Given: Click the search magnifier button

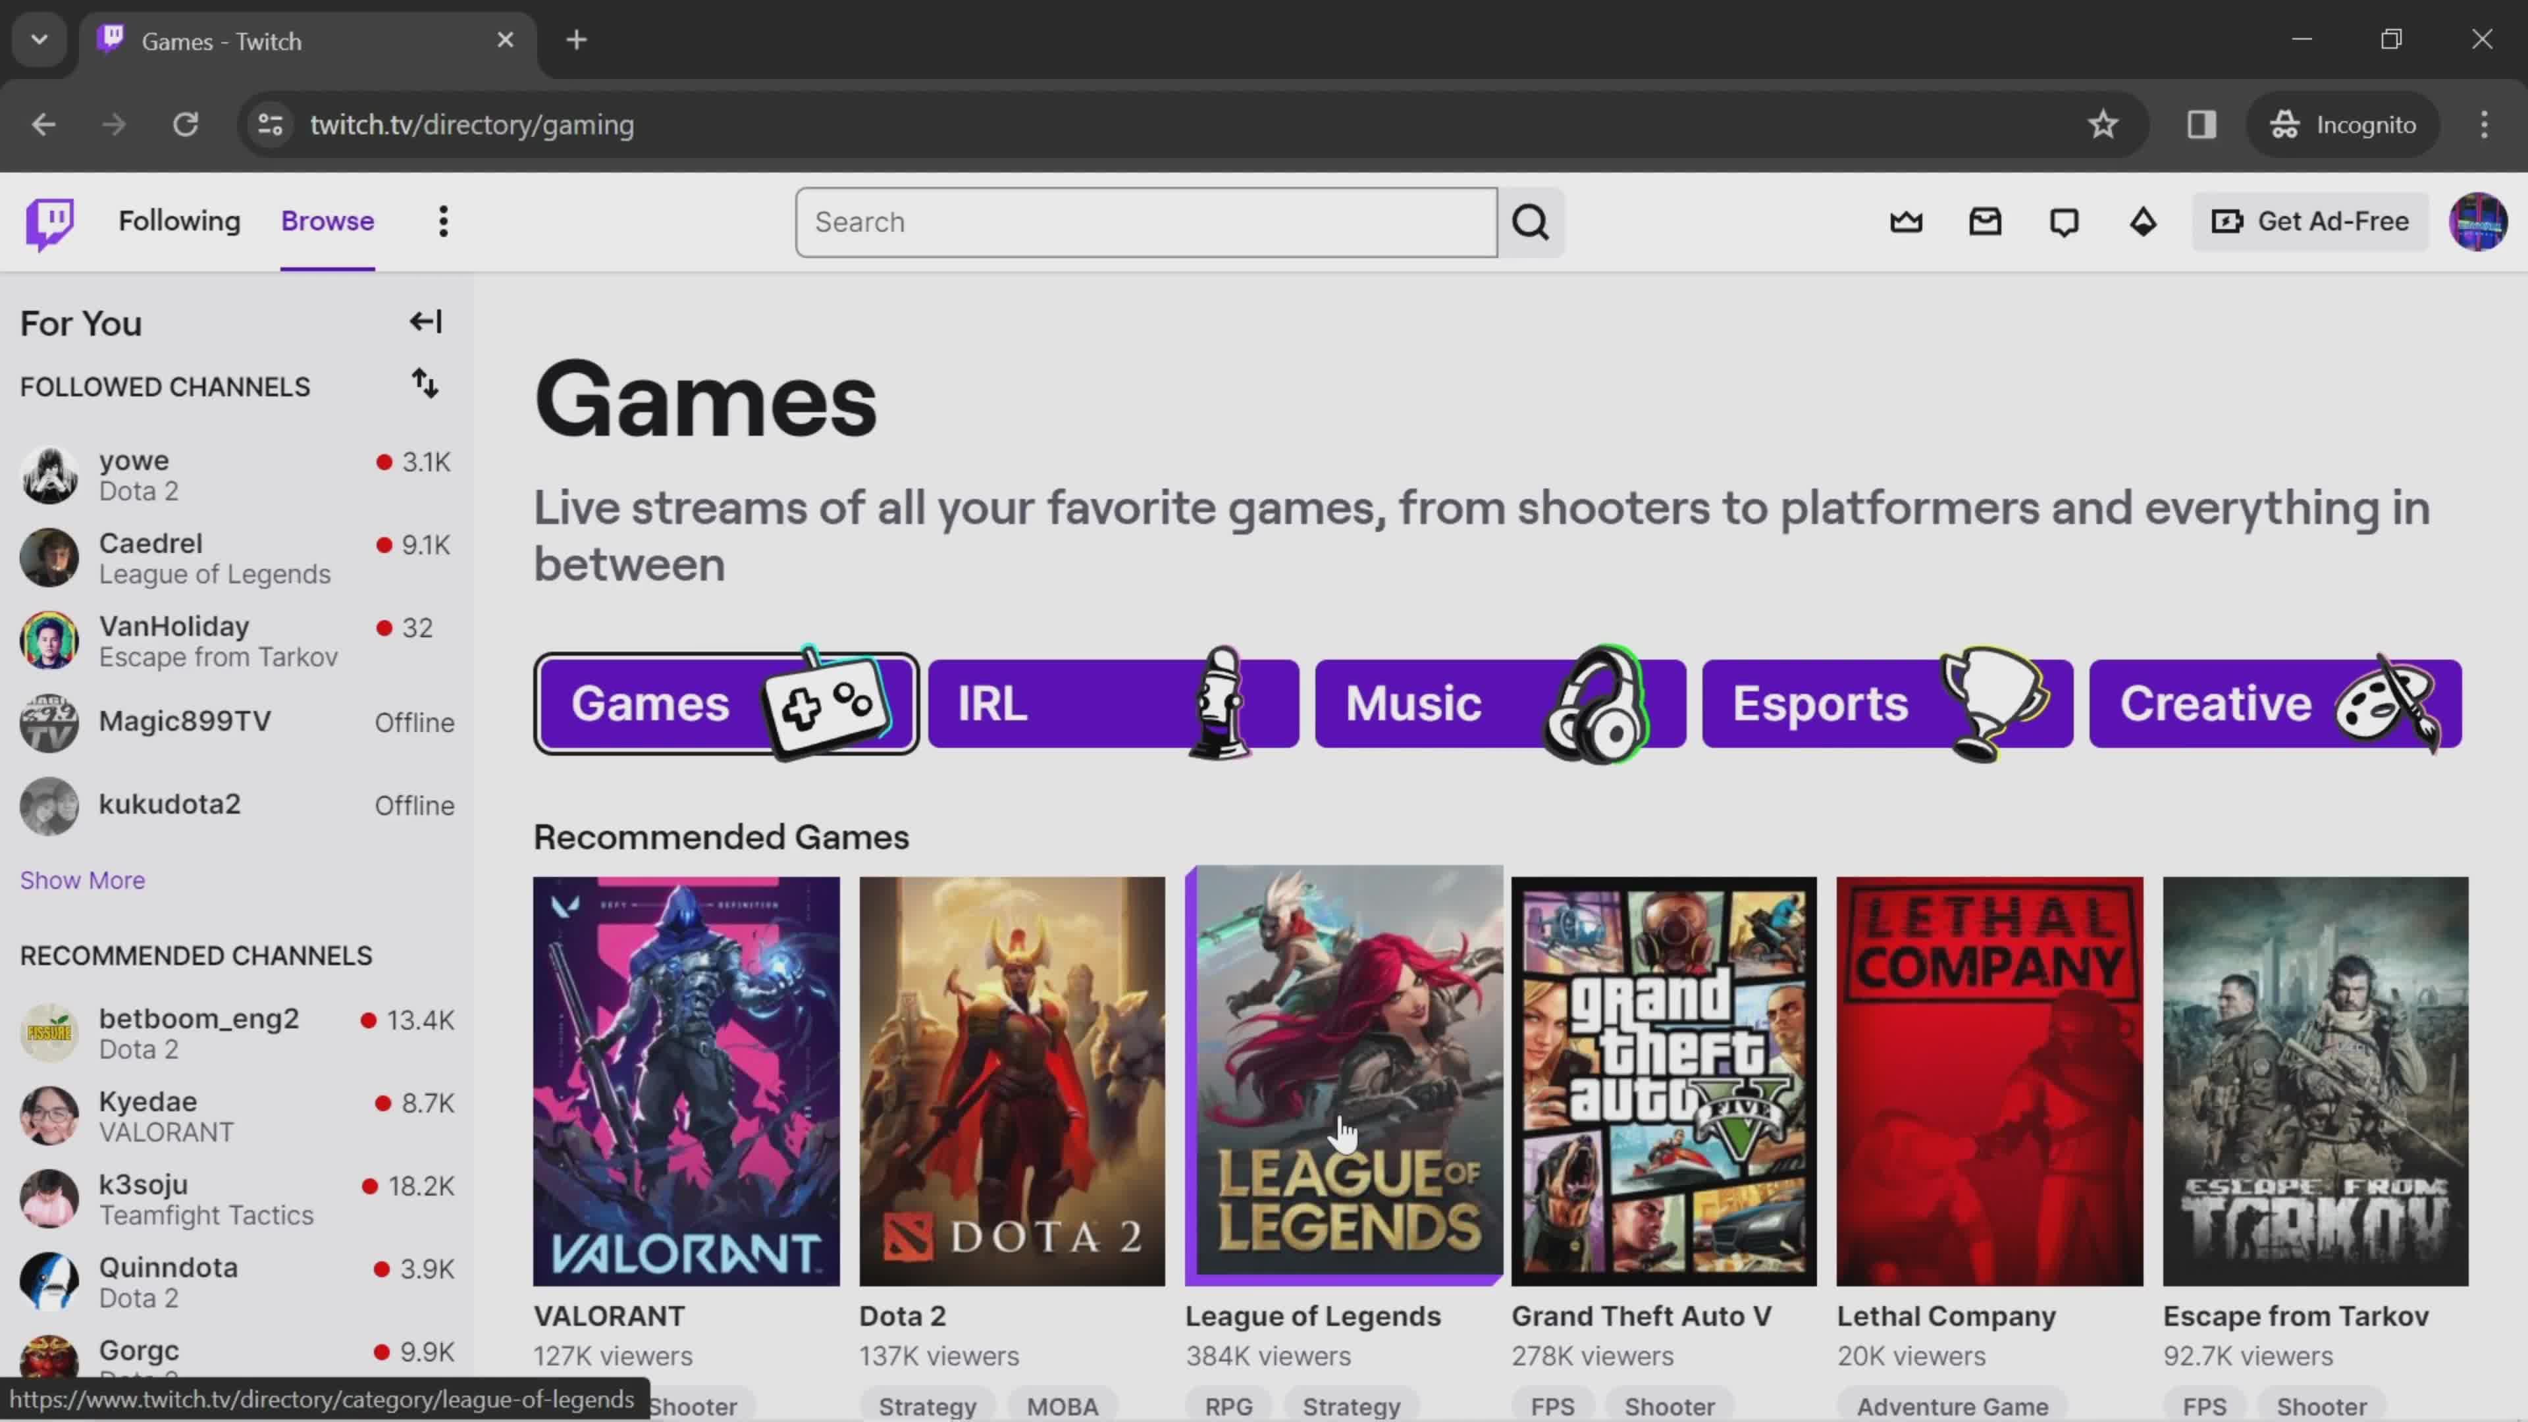Looking at the screenshot, I should tap(1531, 223).
